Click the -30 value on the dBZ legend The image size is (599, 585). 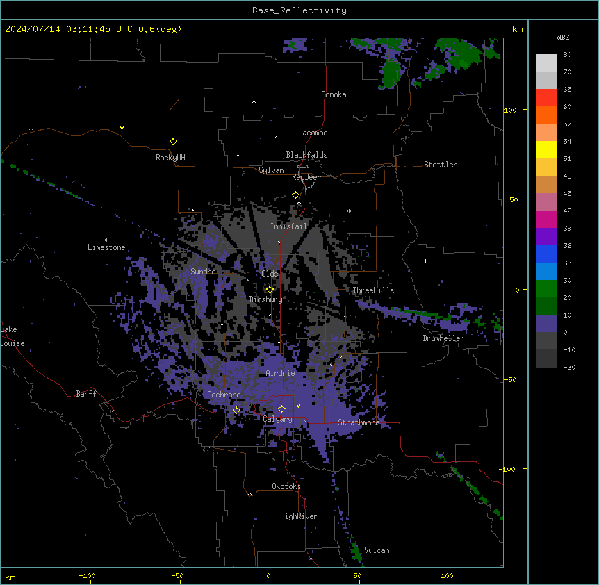[x=569, y=367]
